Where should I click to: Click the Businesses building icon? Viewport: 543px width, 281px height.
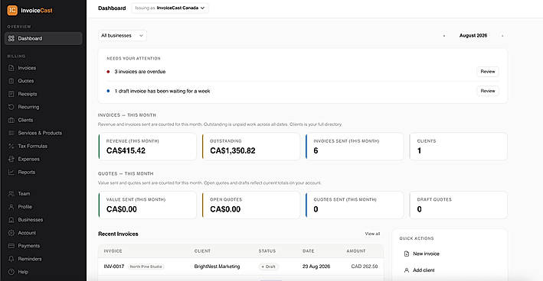(11, 220)
